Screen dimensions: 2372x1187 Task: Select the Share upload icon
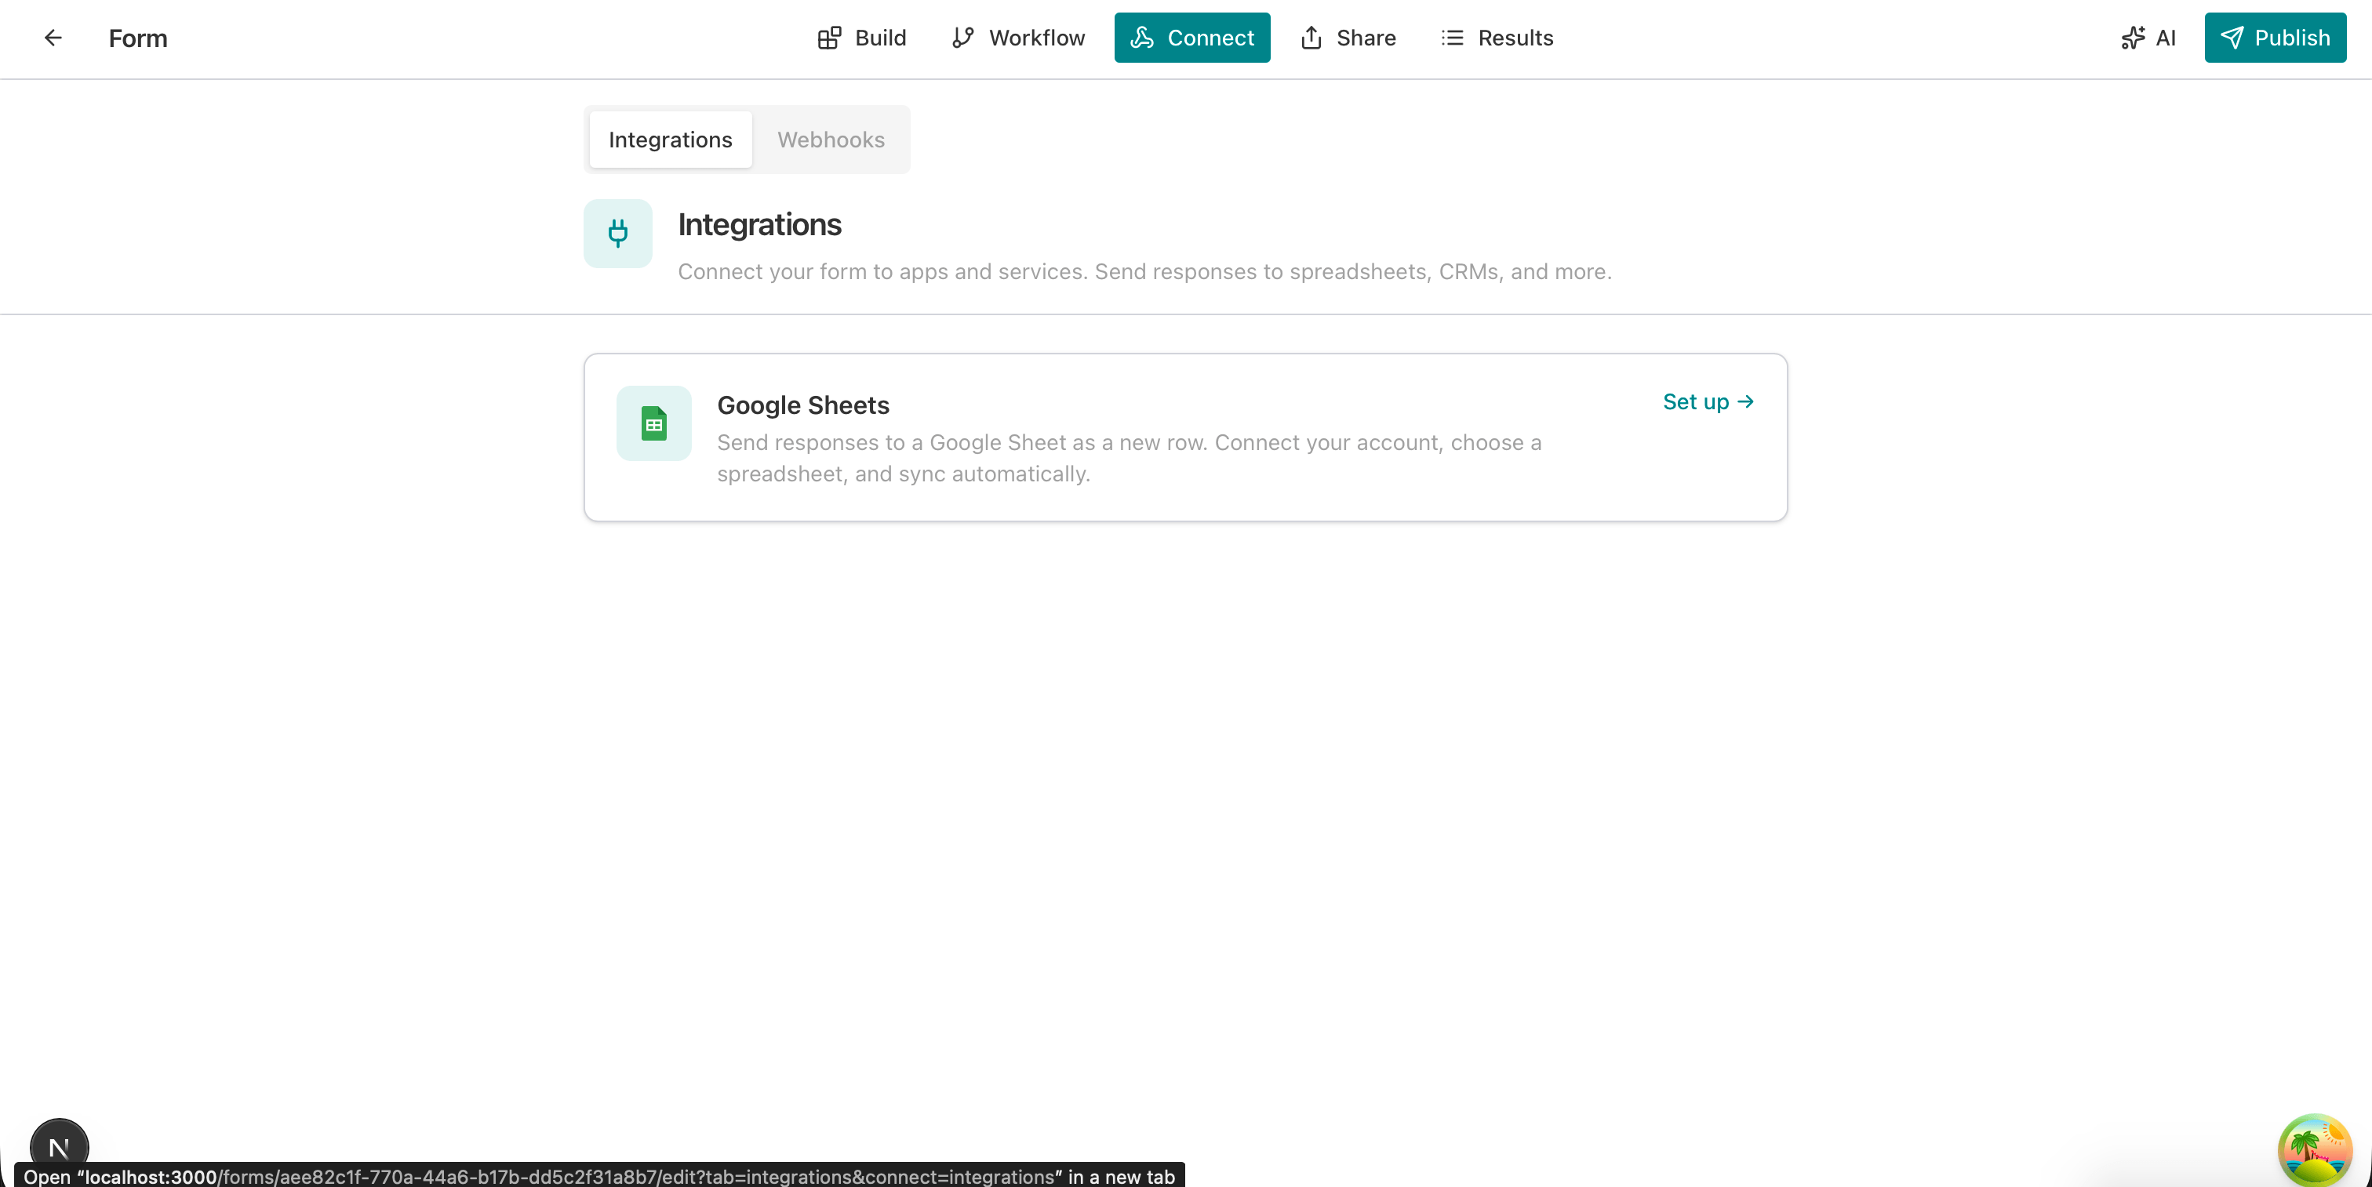(1312, 38)
